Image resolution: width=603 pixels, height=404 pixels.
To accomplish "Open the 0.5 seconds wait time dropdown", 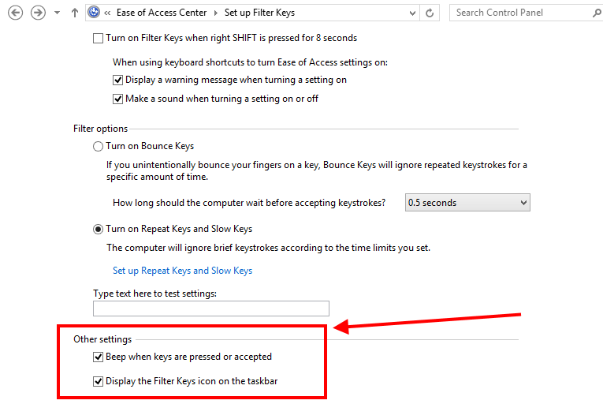I will (x=467, y=203).
